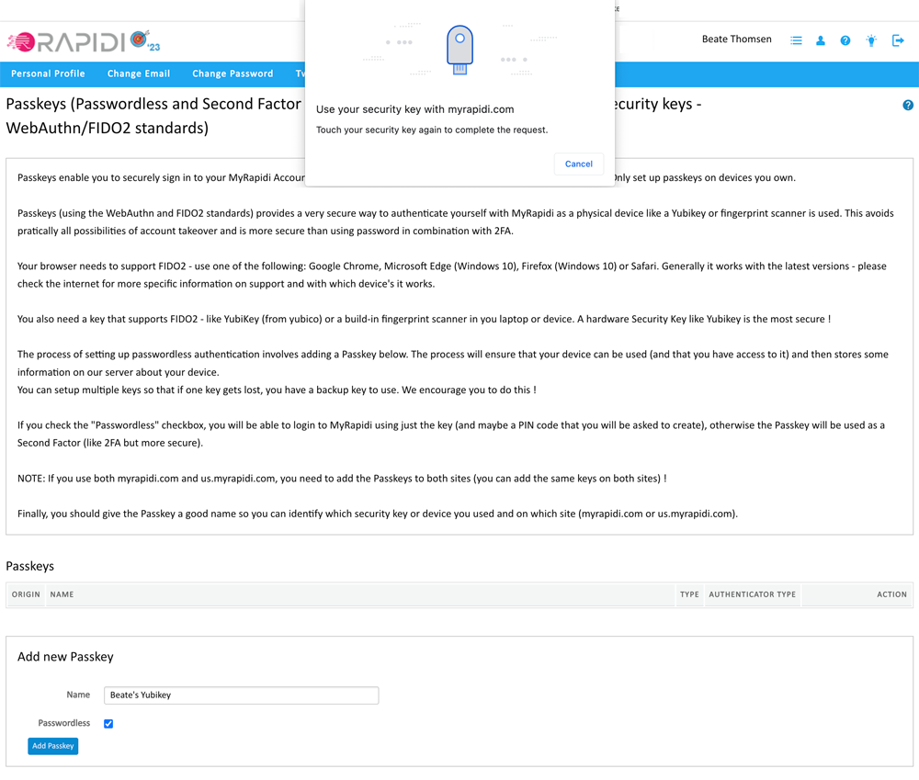Open page help icon beside Passkeys heading
Screen dimensions: 919x780
(908, 105)
